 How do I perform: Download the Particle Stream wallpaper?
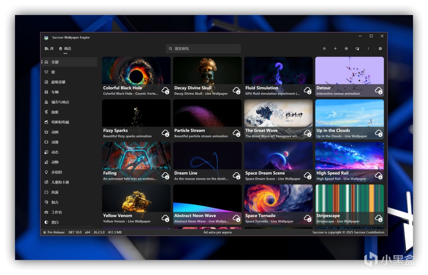click(x=237, y=133)
